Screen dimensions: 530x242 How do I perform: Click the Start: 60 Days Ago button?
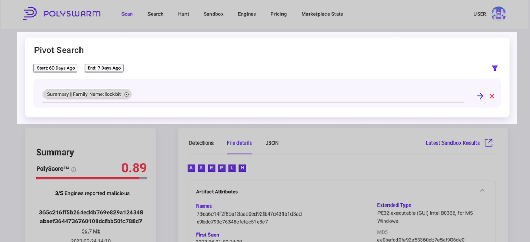tap(56, 68)
